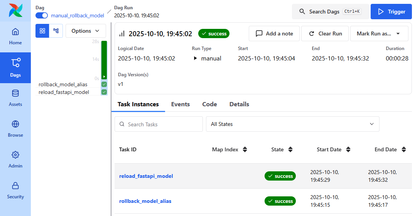
Task: Click the Ctrl+K shortcut badge
Action: (352, 11)
